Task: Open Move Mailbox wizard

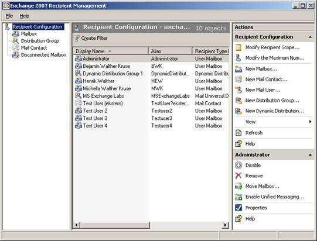Action: coord(262,186)
